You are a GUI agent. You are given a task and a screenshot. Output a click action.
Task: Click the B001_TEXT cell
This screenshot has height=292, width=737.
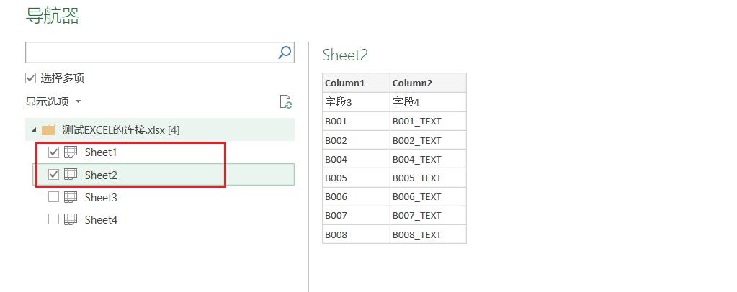point(428,121)
